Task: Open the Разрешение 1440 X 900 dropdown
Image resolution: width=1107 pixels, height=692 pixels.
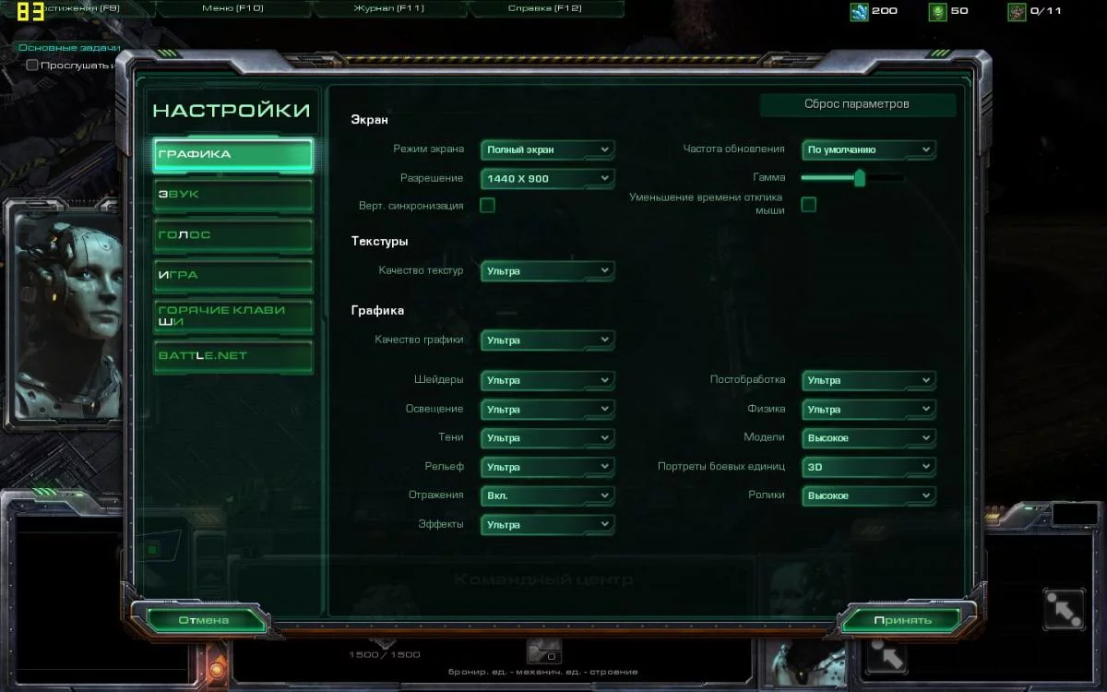Action: click(547, 178)
